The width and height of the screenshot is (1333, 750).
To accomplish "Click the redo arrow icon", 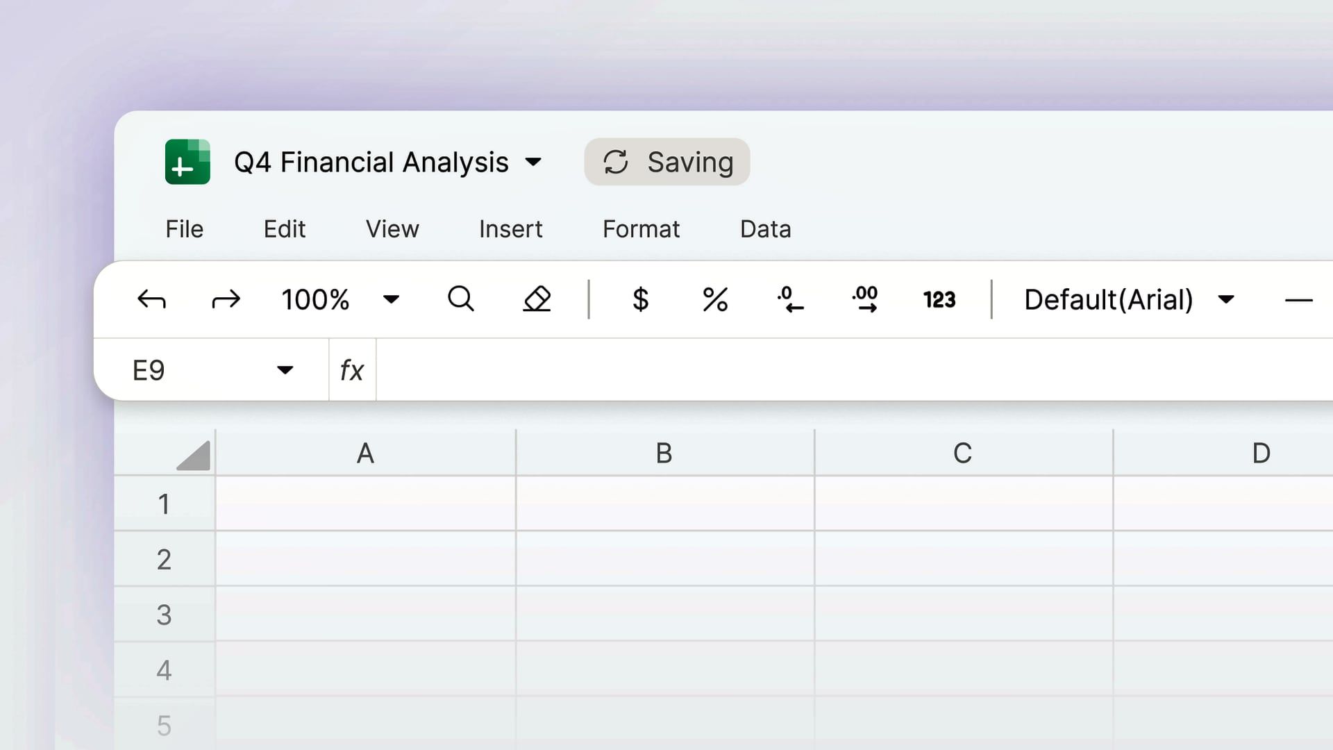I will pos(226,300).
